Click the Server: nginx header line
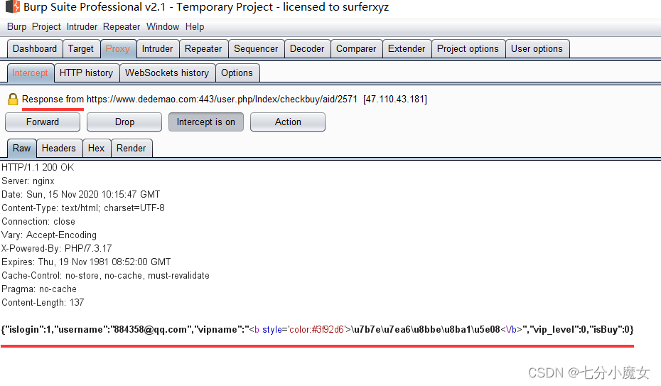The width and height of the screenshot is (661, 386). pyautogui.click(x=28, y=181)
